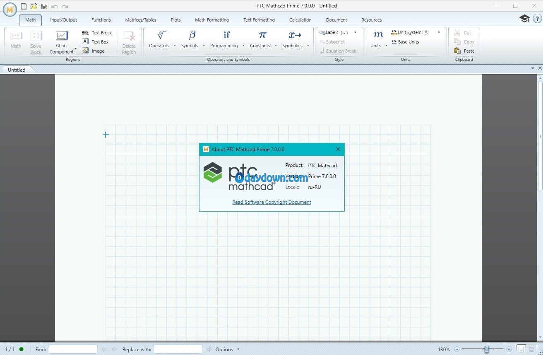
Task: Insert a Solve Block region
Action: (36, 42)
